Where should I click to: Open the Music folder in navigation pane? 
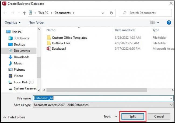pyautogui.click(x=18, y=63)
